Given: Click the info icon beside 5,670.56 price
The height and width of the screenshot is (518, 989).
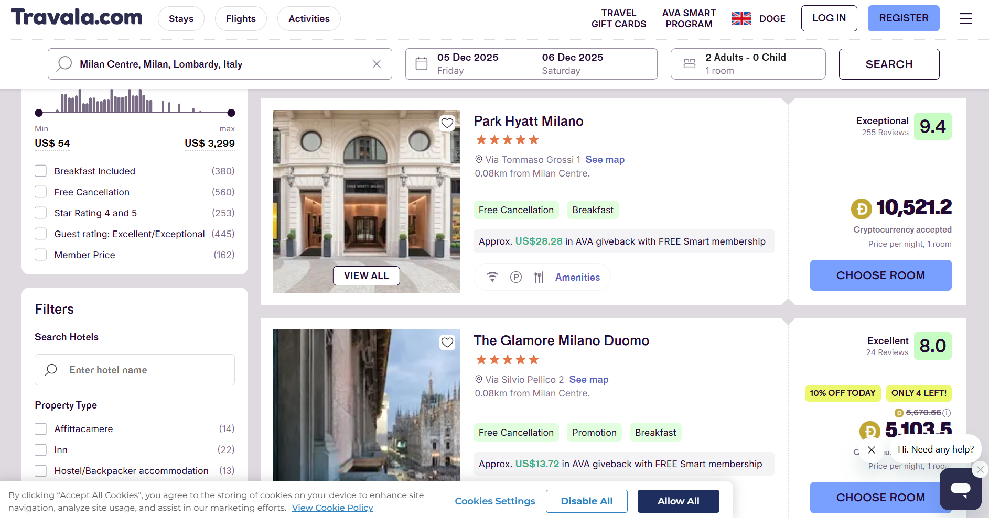Looking at the screenshot, I should tap(947, 413).
